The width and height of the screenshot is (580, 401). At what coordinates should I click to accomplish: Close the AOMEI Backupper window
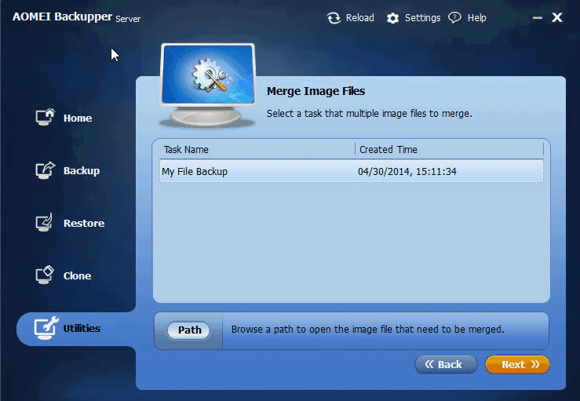click(557, 17)
